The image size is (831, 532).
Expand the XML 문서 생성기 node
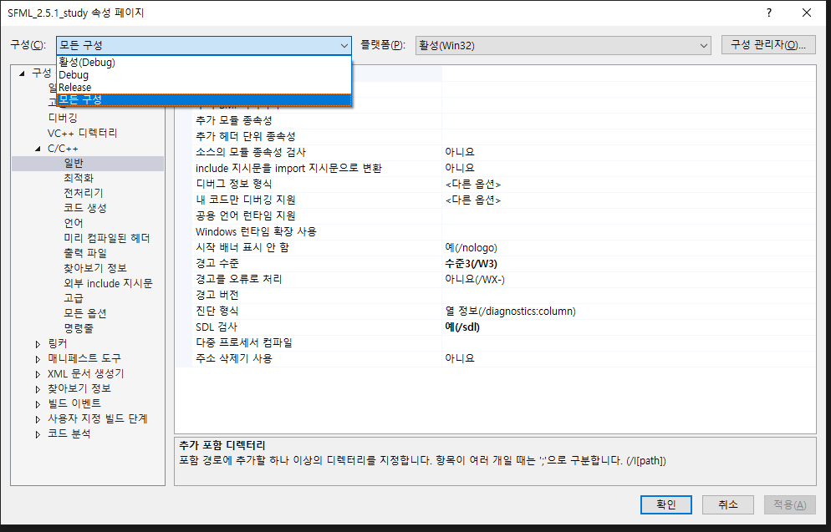click(38, 374)
